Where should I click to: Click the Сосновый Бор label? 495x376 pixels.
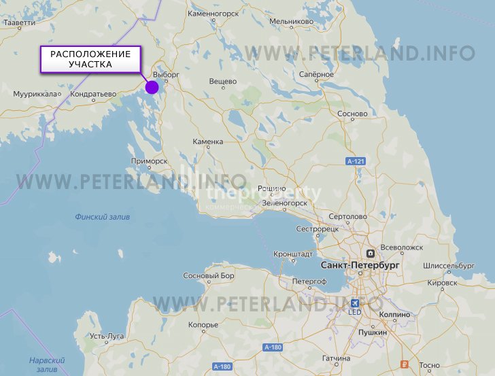pos(209,275)
